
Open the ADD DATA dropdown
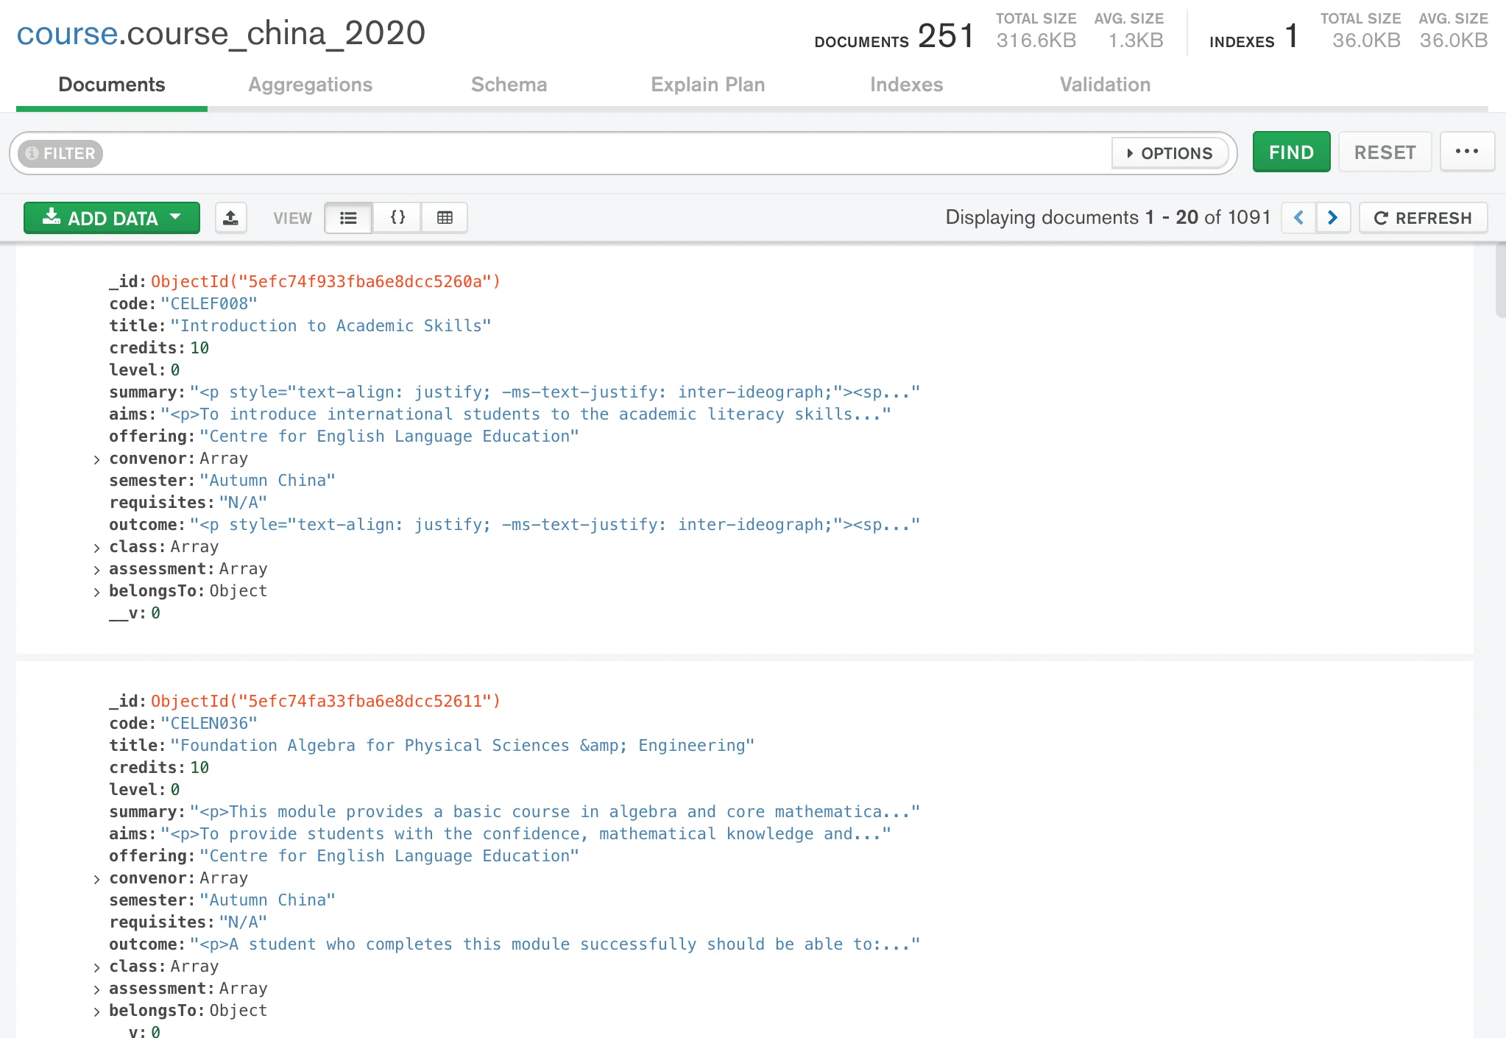point(112,218)
